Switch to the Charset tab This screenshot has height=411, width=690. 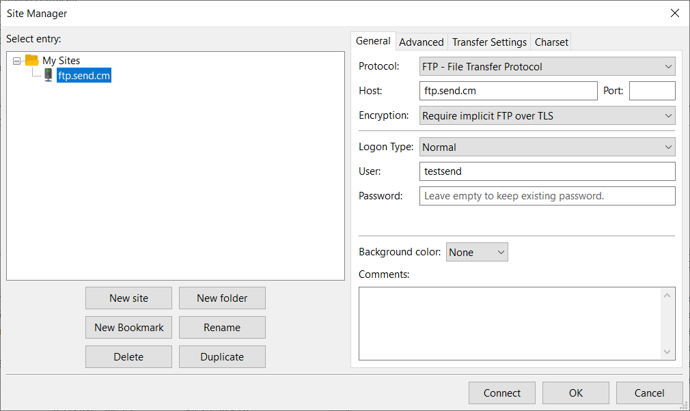click(x=551, y=42)
